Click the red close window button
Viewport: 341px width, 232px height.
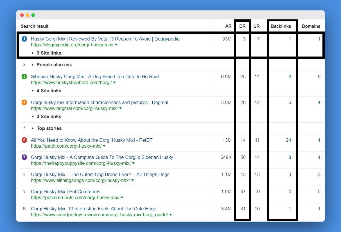coord(22,15)
